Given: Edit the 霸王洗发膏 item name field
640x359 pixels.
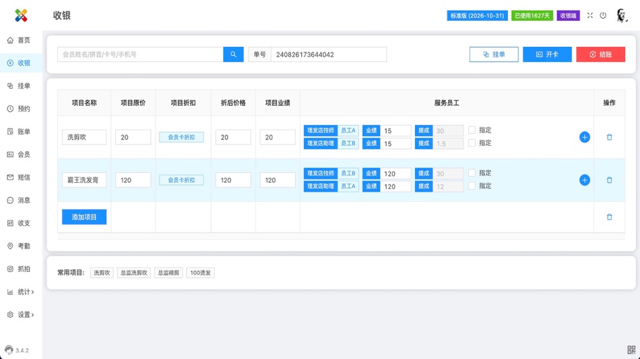Looking at the screenshot, I should (84, 180).
